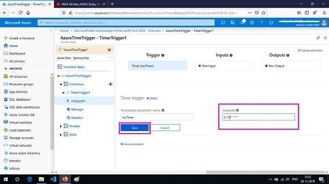Pin the blade with the pin icon
The height and width of the screenshot is (184, 329).
(318, 38)
